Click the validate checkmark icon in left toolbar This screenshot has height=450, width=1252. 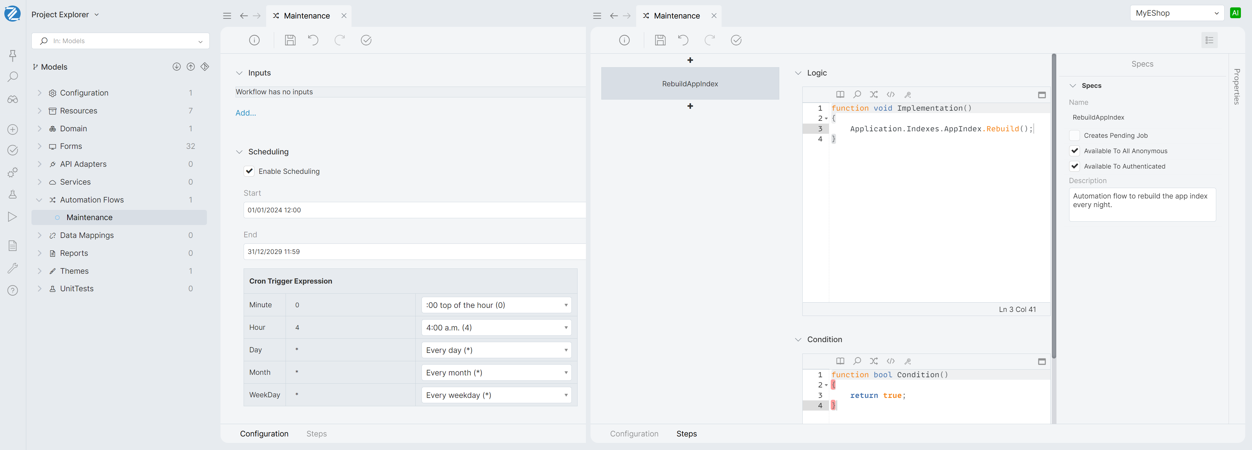[366, 40]
